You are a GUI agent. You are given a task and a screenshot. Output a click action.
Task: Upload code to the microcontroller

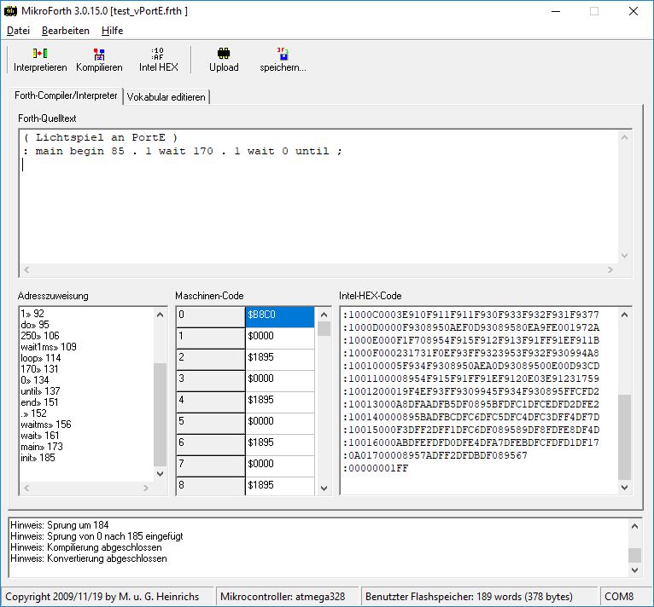point(224,60)
